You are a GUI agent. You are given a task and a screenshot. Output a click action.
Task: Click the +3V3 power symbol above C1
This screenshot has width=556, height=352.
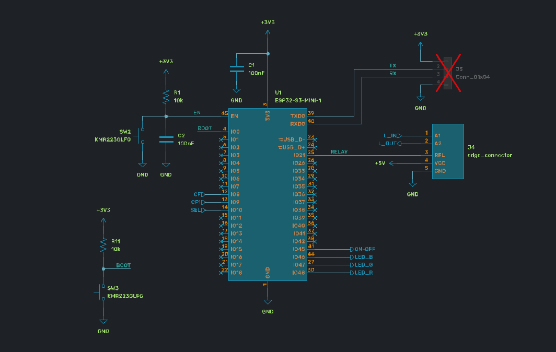(x=268, y=29)
